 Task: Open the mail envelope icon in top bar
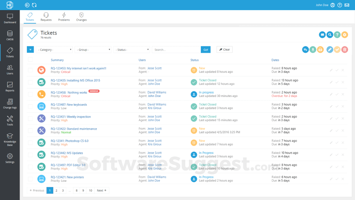[347, 5]
